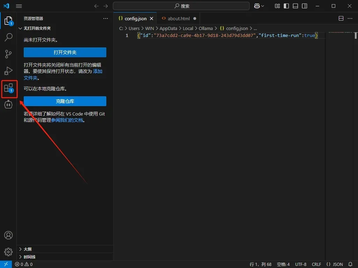Toggle the primary side bar visibility
The height and width of the screenshot is (268, 358).
pyautogui.click(x=286, y=6)
